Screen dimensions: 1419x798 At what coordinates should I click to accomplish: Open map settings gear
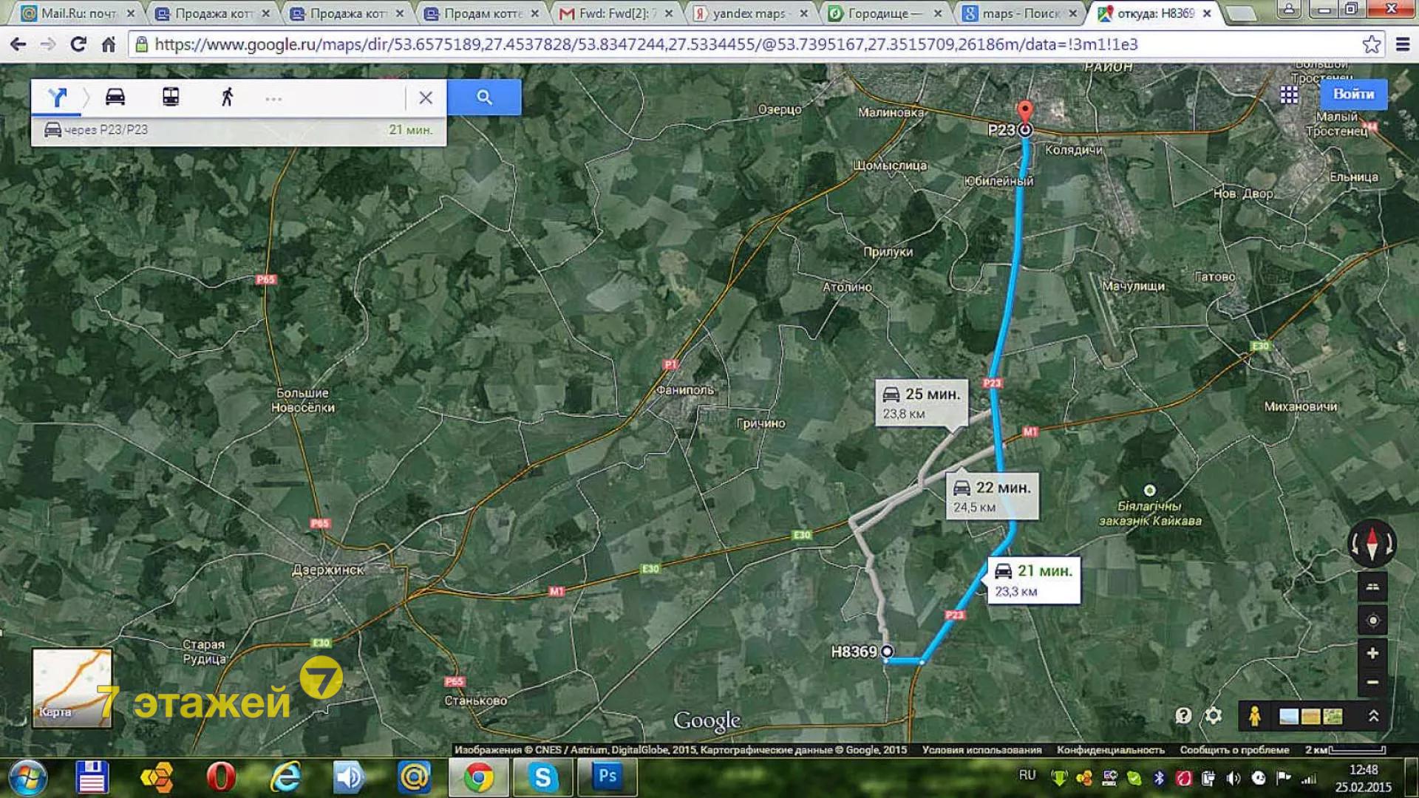click(x=1213, y=715)
